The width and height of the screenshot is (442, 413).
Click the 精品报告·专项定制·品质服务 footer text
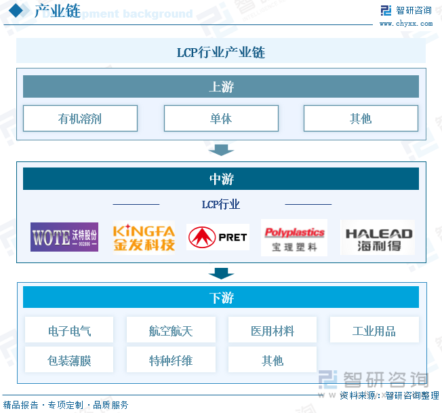66,405
